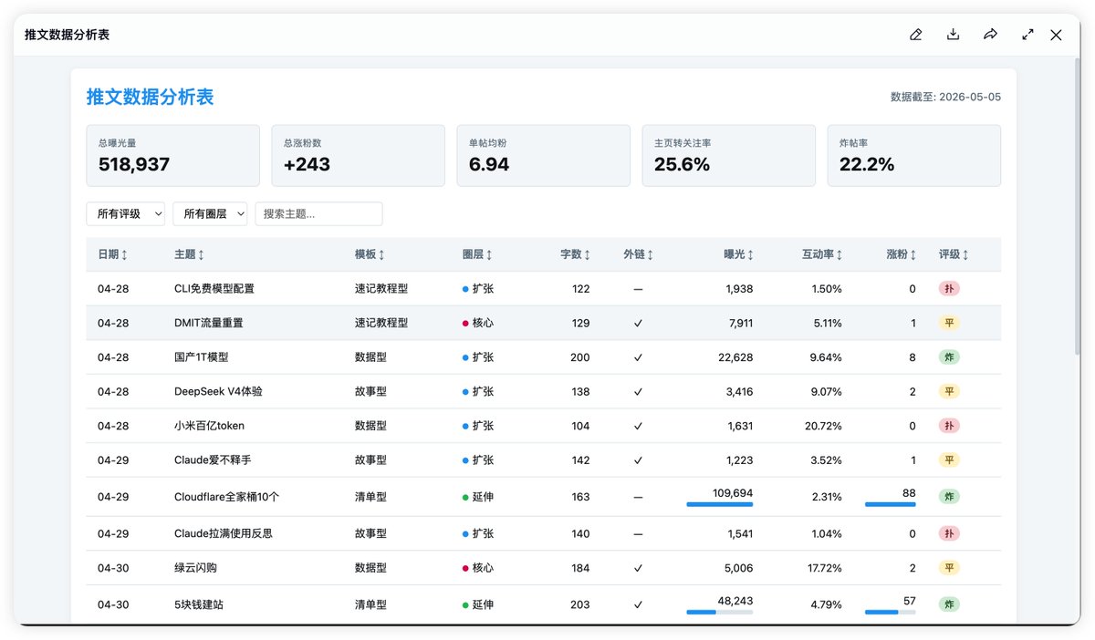1095x640 pixels.
Task: Sort table by 主题 column header
Action: pyautogui.click(x=189, y=254)
